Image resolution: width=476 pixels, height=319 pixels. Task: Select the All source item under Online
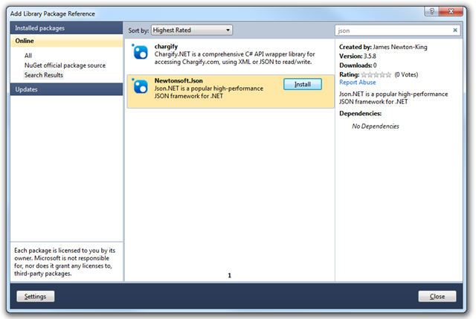(28, 56)
